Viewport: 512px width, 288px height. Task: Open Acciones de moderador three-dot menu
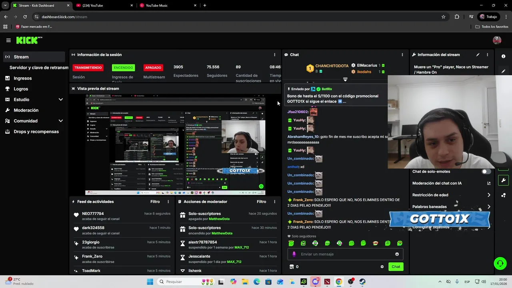tap(274, 202)
